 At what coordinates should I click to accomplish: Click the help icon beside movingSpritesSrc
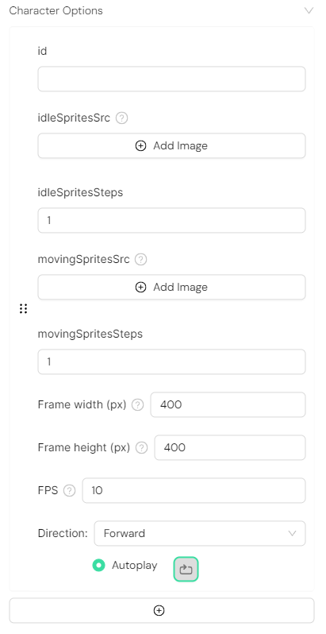point(140,259)
